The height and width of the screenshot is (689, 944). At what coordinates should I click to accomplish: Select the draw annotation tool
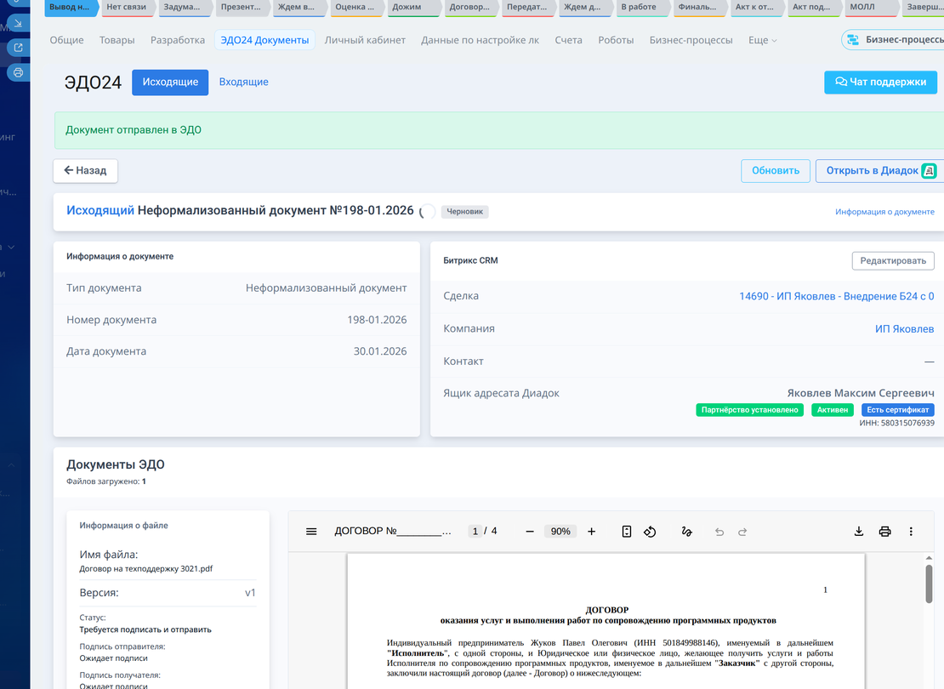(686, 532)
